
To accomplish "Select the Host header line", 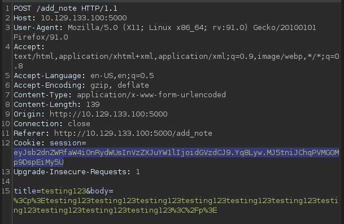I will pyautogui.click(x=70, y=18).
